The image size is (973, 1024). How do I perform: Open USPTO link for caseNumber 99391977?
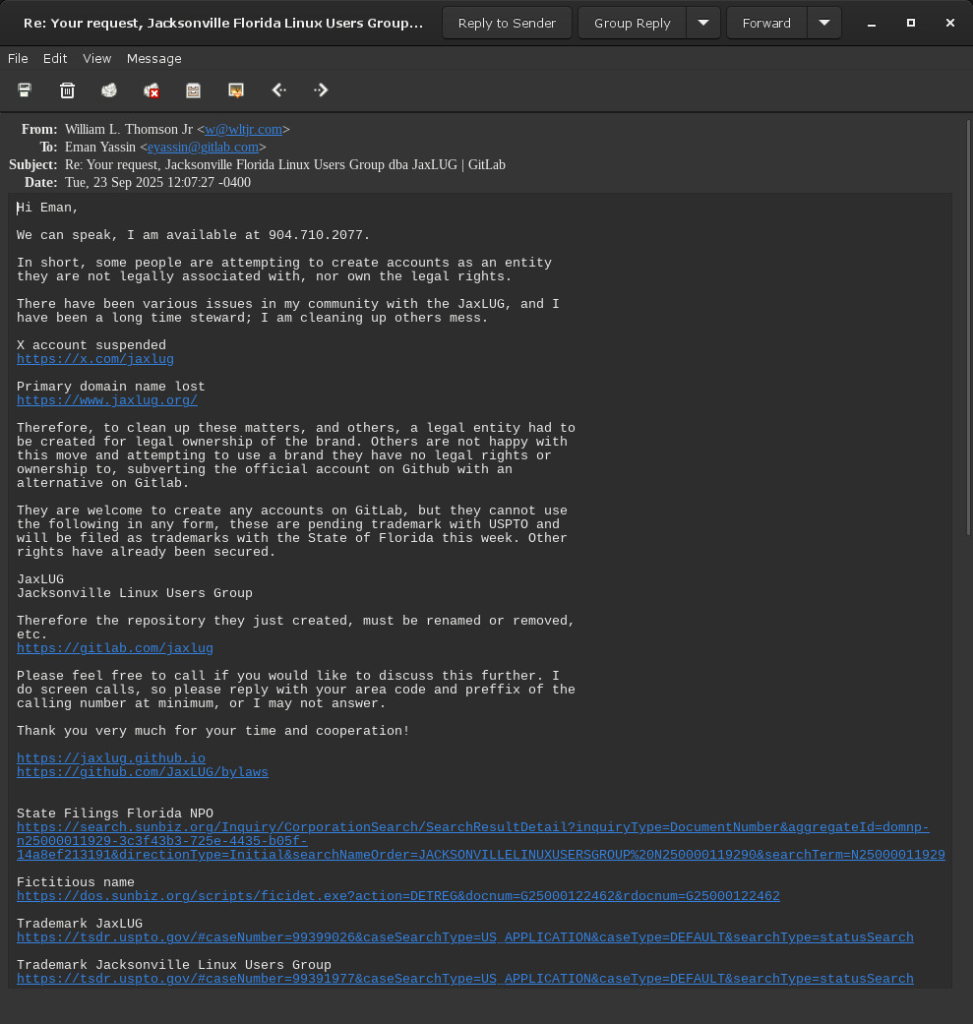coord(465,979)
